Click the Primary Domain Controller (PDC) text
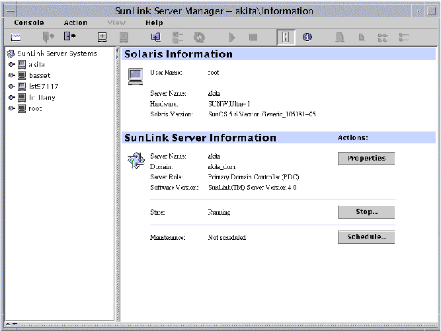The width and height of the screenshot is (441, 331). pyautogui.click(x=253, y=177)
